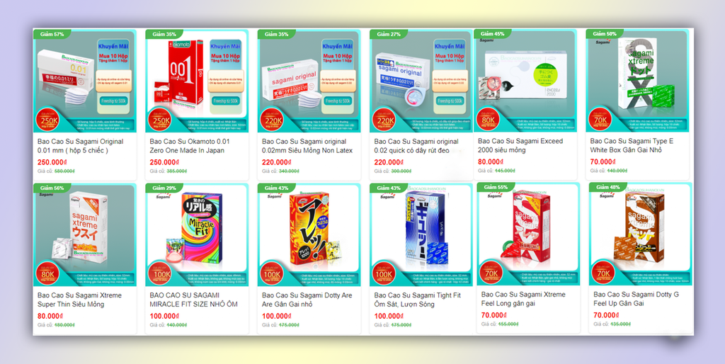Image resolution: width=725 pixels, height=364 pixels.
Task: Open Sagami Original 0.01 mm product image
Action: tap(85, 81)
